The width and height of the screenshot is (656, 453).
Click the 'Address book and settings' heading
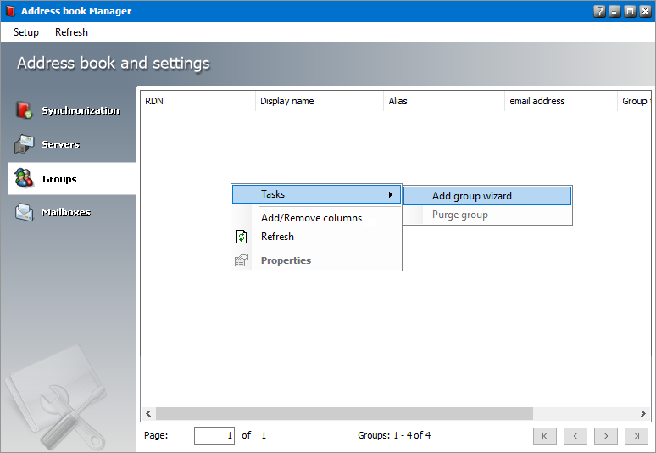pos(114,64)
